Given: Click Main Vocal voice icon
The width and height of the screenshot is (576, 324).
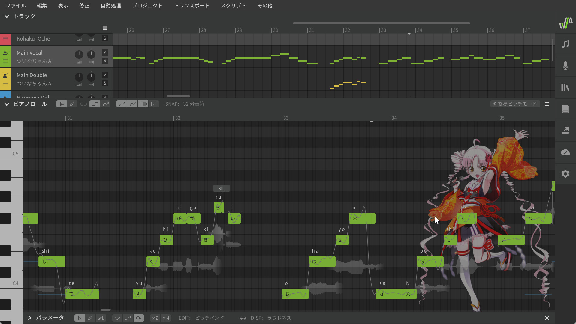Looking at the screenshot, I should tap(5, 53).
